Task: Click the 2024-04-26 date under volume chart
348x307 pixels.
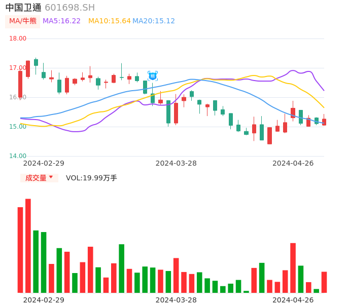Action: 293,300
